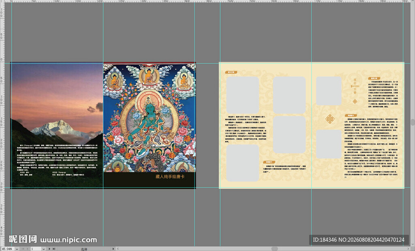This screenshot has height=251, width=415.
Task: Expand the status bar display options arrow
Action: (113, 249)
